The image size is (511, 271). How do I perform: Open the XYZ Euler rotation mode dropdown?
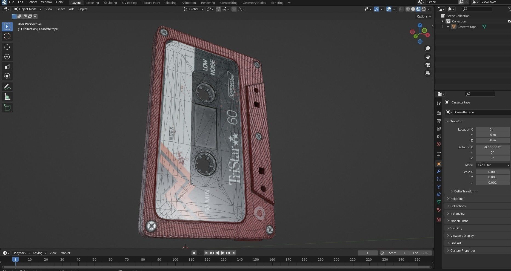[493, 165]
